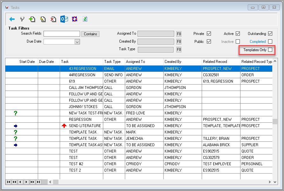Open the Outlook email integration icon
Screen dimensions: 284x191
point(64,19)
